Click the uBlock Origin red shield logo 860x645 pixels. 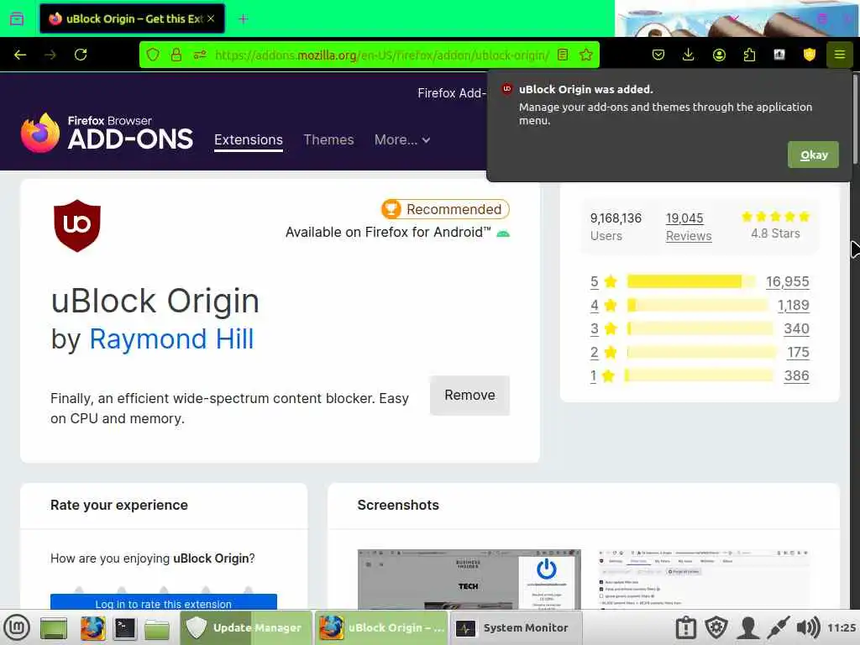click(x=77, y=225)
